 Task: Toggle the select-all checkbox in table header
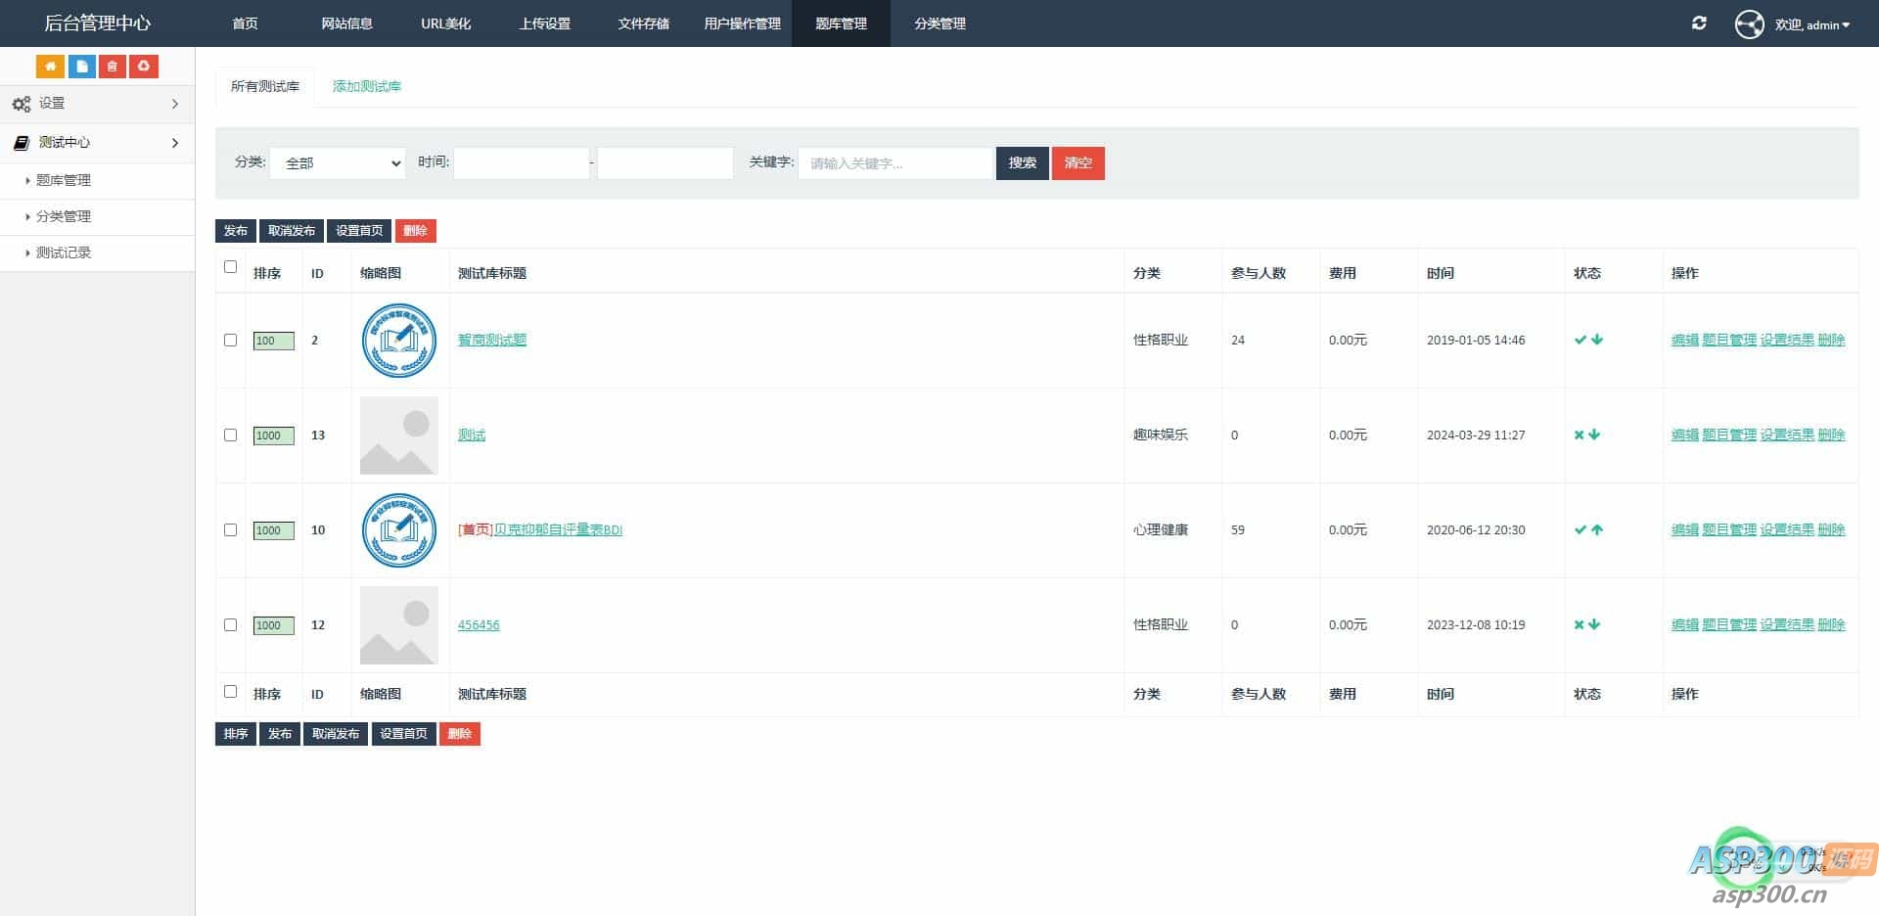230,267
